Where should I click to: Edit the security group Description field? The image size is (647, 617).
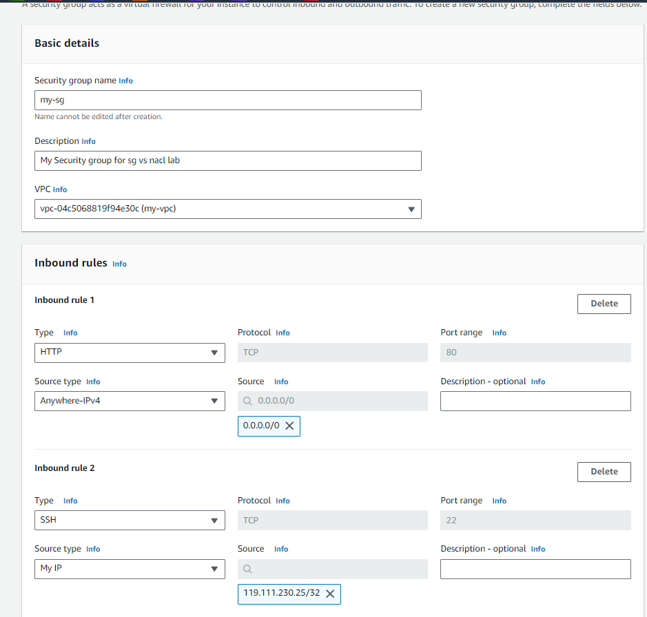click(x=228, y=161)
